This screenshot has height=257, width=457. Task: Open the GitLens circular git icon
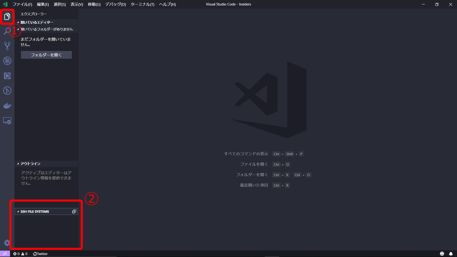[x=7, y=91]
